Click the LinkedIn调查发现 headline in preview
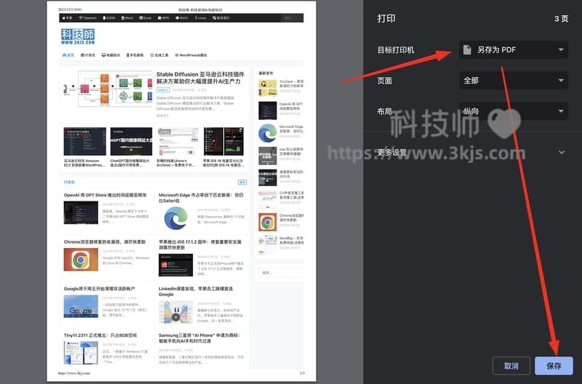 pos(196,291)
